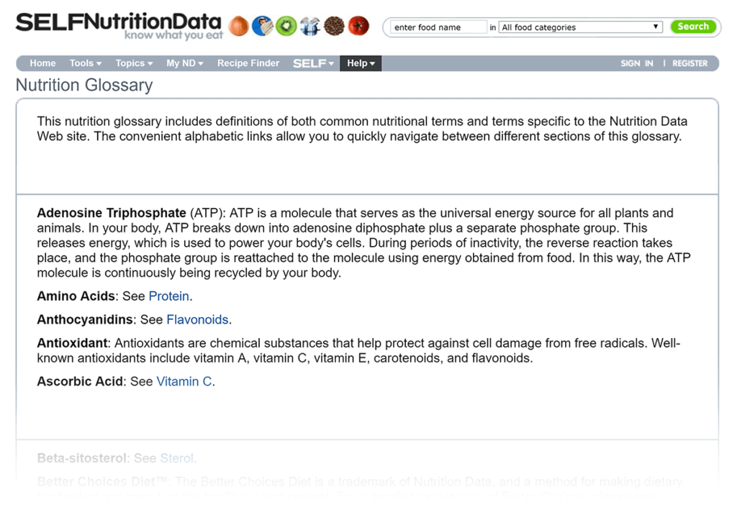Click the SELF NutritionData logo

click(118, 25)
